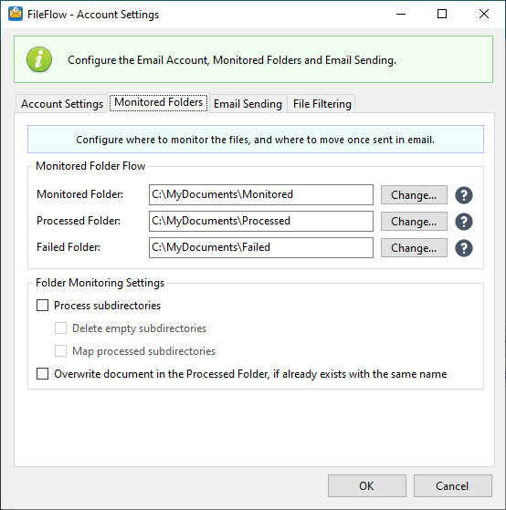Click help icon for Failed Folder
The image size is (506, 510).
(x=464, y=248)
